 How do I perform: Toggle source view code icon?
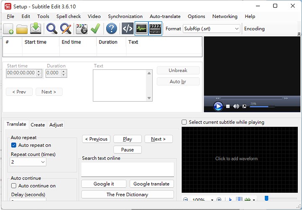point(127,29)
